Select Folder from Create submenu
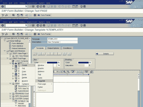Viewport: 143px width, 107px height. (x=44, y=87)
